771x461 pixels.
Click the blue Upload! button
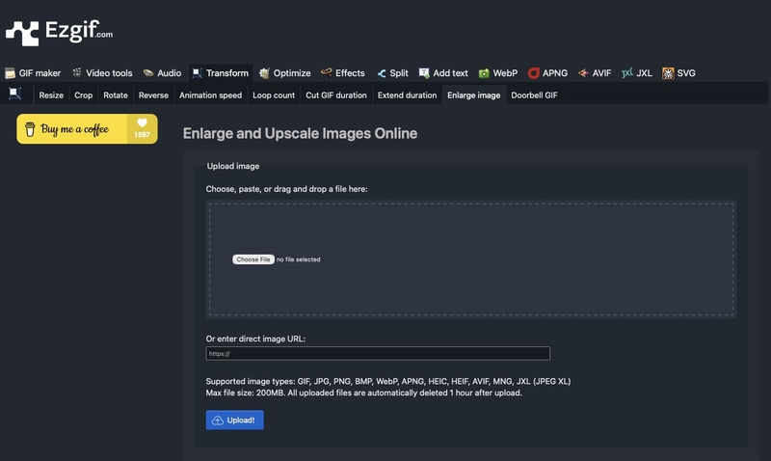234,420
